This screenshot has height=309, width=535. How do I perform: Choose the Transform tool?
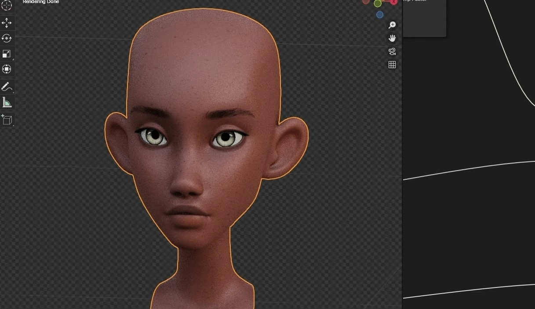(7, 69)
